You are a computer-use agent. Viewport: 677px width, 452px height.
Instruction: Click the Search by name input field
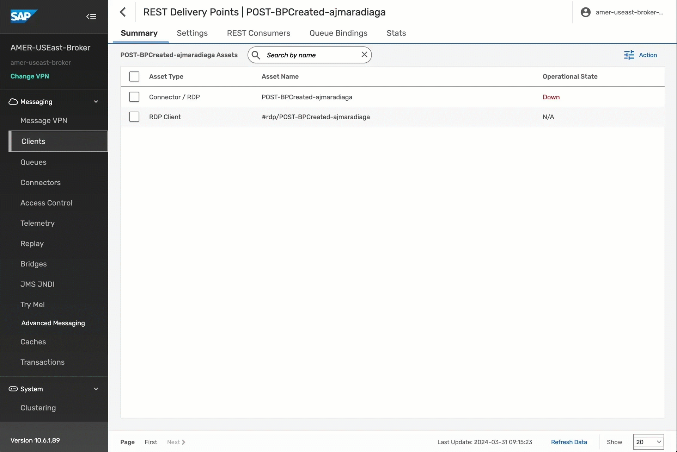[x=310, y=55]
